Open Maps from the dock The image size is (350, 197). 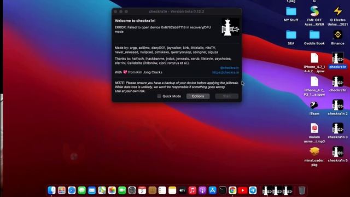102,190
